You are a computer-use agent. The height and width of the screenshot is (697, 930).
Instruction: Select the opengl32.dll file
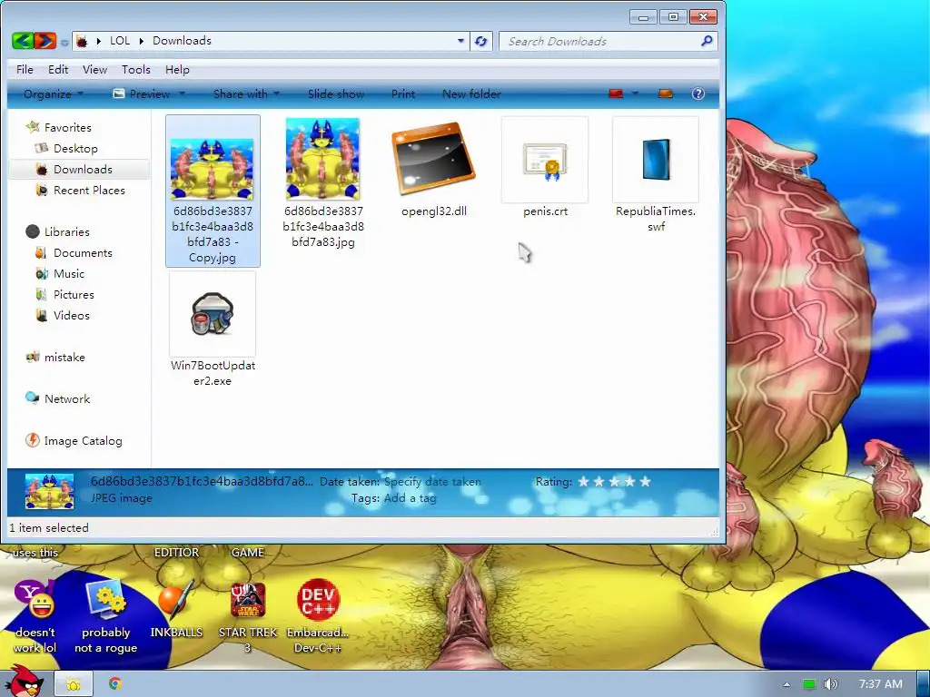click(434, 168)
